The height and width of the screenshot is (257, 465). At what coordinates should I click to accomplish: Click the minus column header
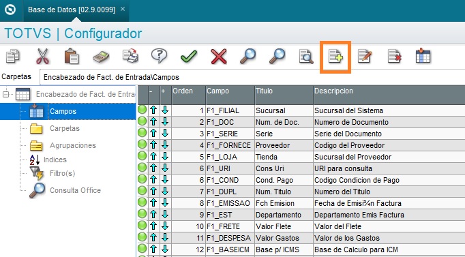coord(153,95)
